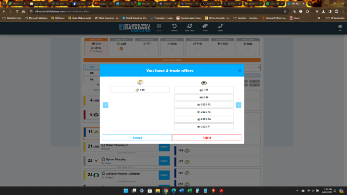Image resolution: width=347 pixels, height=195 pixels.
Task: Select Packers pick 3.88 in offer
Action: click(x=204, y=97)
